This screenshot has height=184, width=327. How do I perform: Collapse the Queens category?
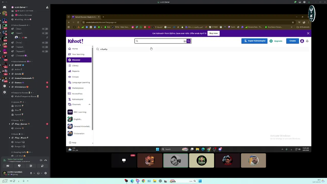tap(18, 102)
